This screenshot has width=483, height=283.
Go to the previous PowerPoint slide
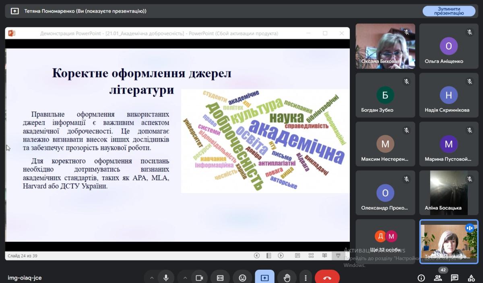257,255
